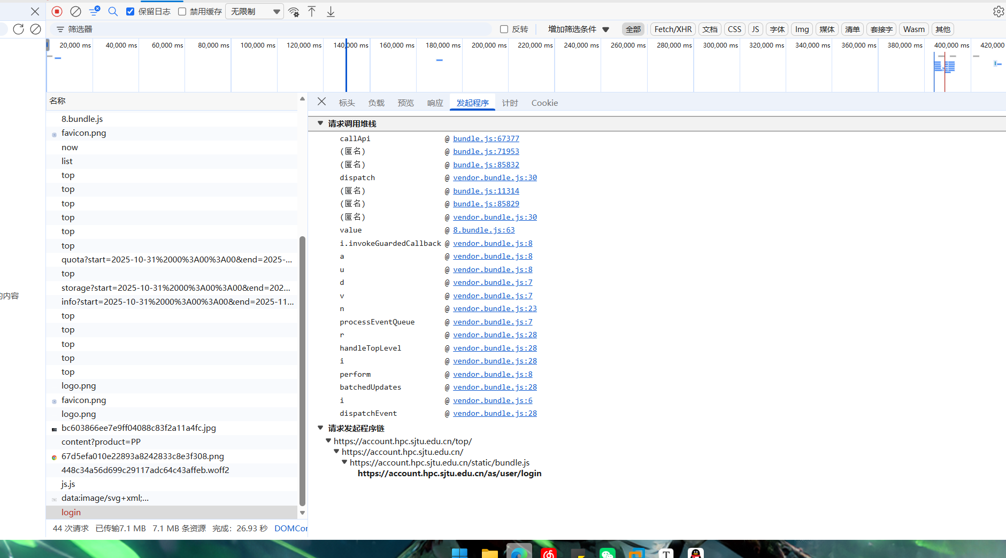This screenshot has height=558, width=1006.
Task: Switch to the 标头 tab
Action: (347, 103)
